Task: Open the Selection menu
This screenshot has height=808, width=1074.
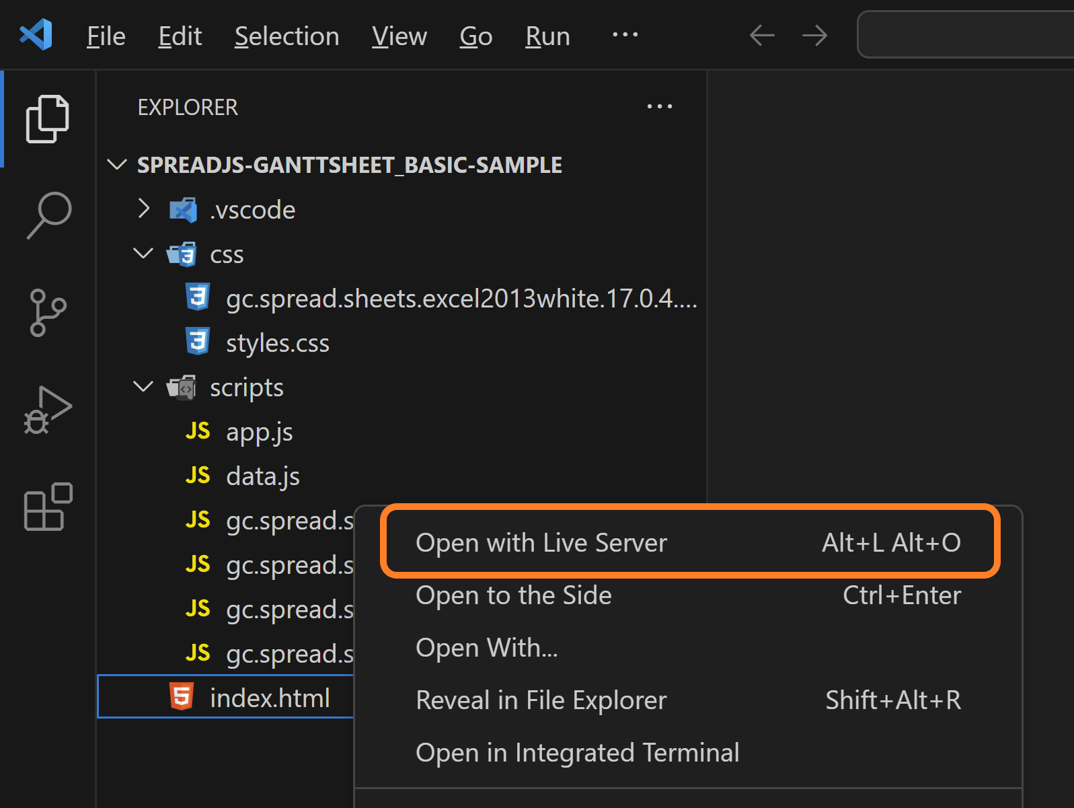Action: (x=287, y=36)
